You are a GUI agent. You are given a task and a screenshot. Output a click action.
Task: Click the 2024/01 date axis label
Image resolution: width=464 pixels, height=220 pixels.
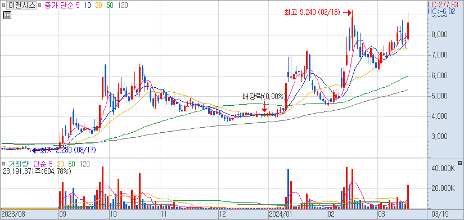point(280,214)
